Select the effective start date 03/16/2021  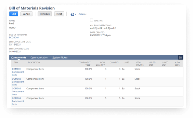click(x=15, y=45)
